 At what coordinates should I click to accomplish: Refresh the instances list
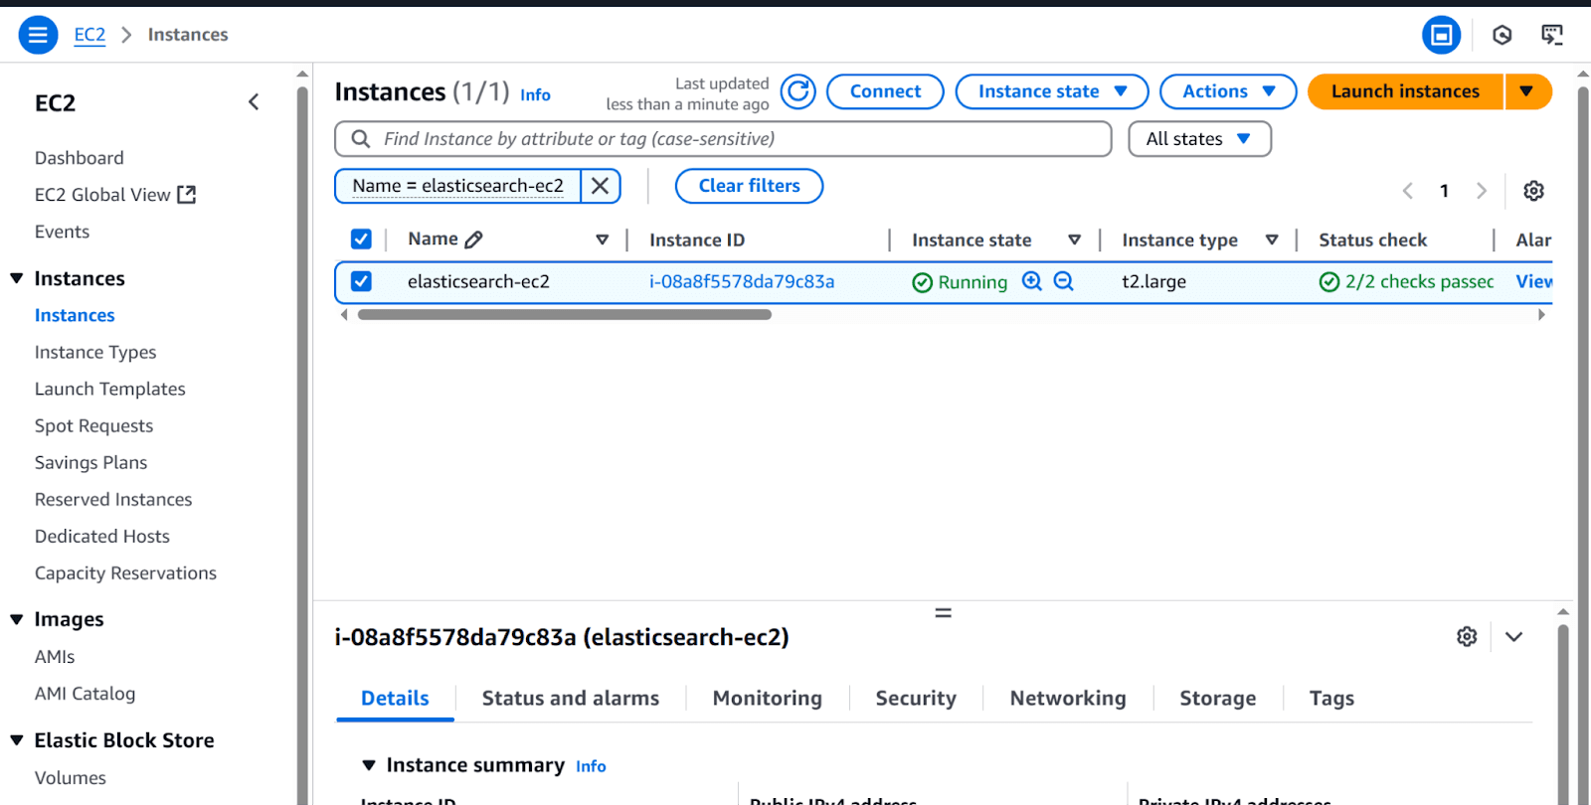click(x=797, y=91)
